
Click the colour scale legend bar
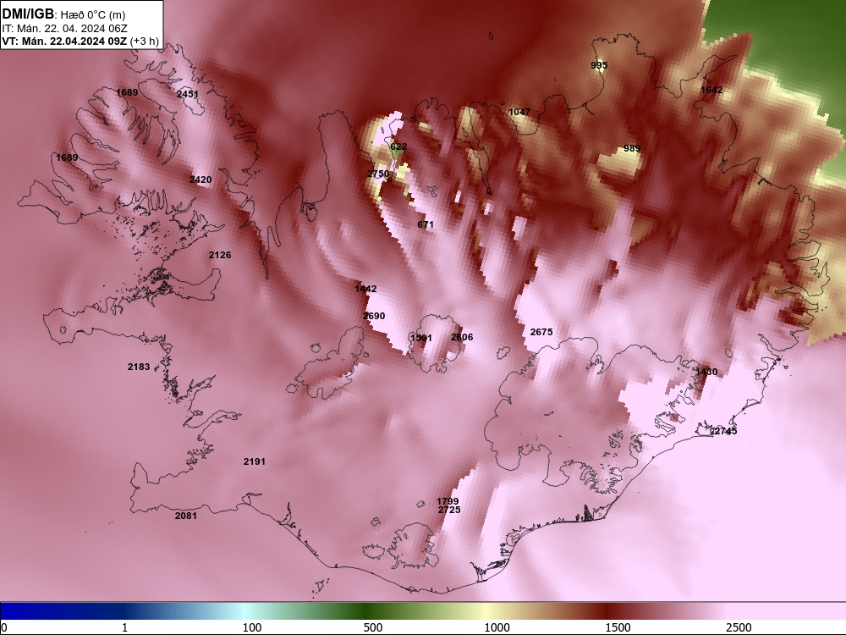click(423, 611)
